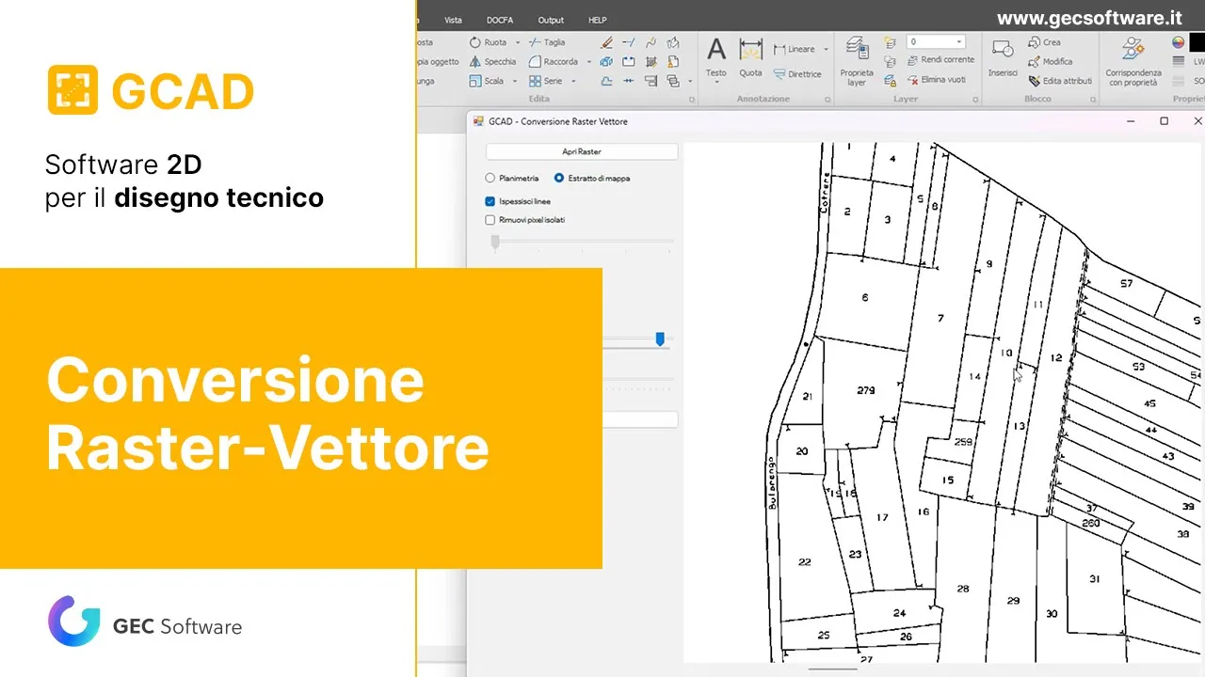This screenshot has width=1205, height=677.
Task: Select the Serie array tool
Action: point(545,81)
